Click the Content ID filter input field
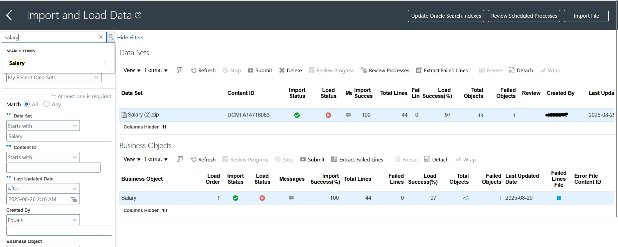The image size is (618, 247). (x=53, y=167)
